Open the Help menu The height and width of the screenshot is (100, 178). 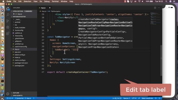coord(71,1)
